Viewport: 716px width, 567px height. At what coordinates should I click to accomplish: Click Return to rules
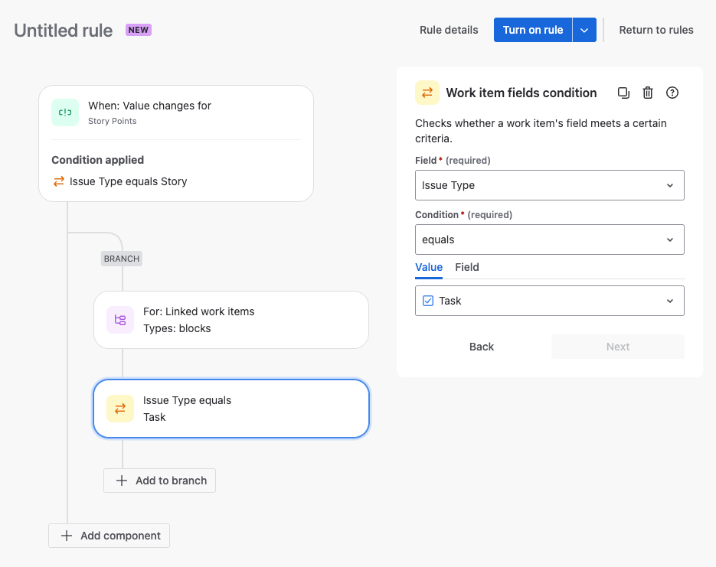click(656, 30)
